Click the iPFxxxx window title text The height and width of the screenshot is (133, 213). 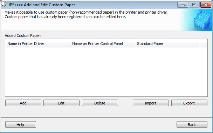(42, 5)
